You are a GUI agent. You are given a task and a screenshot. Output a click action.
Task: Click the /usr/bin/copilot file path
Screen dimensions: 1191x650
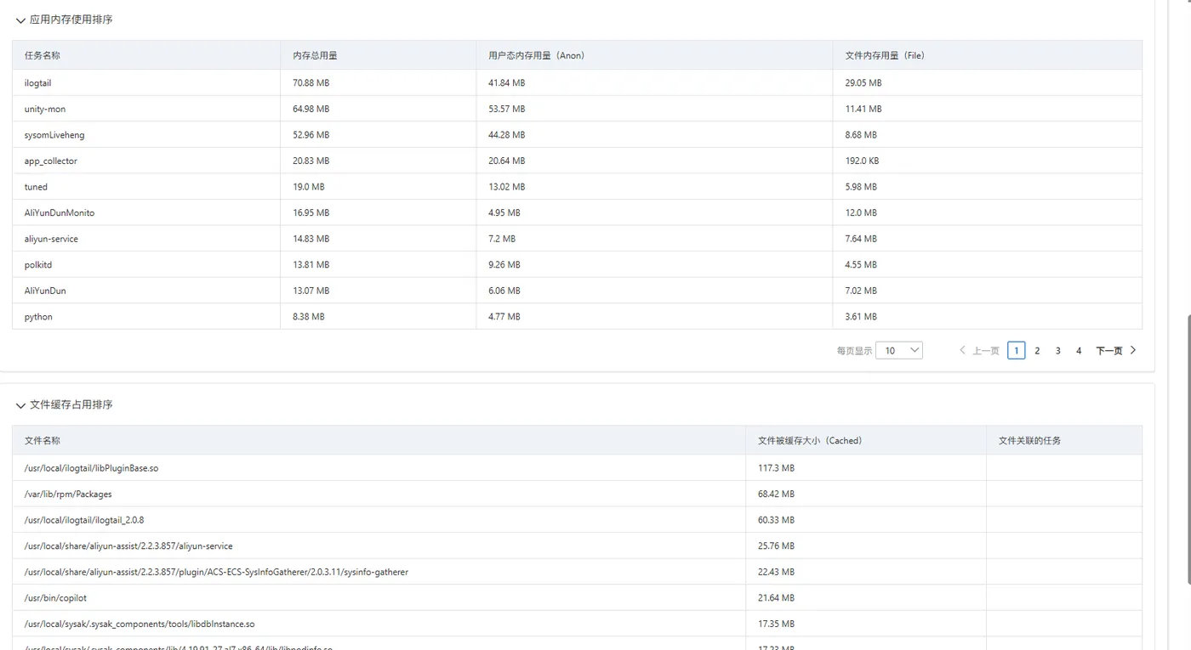55,598
